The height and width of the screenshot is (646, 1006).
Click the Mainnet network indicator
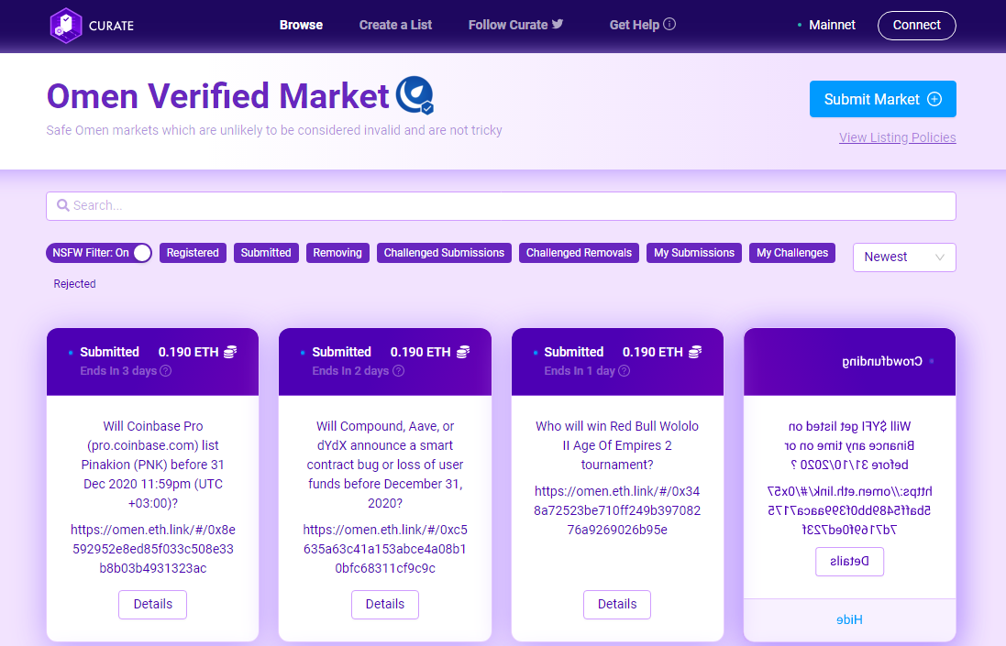pos(826,25)
